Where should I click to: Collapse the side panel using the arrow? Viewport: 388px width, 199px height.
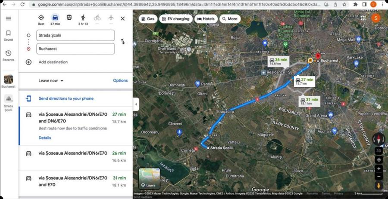pos(136,104)
